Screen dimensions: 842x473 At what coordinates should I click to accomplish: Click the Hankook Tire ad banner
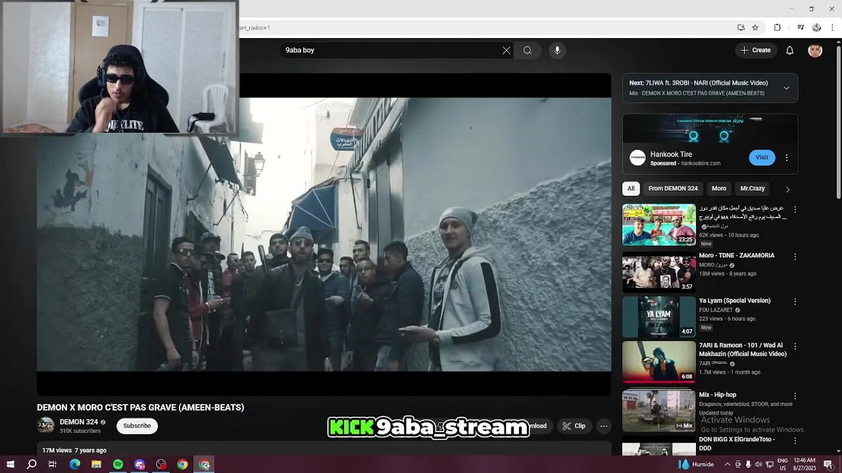point(710,129)
